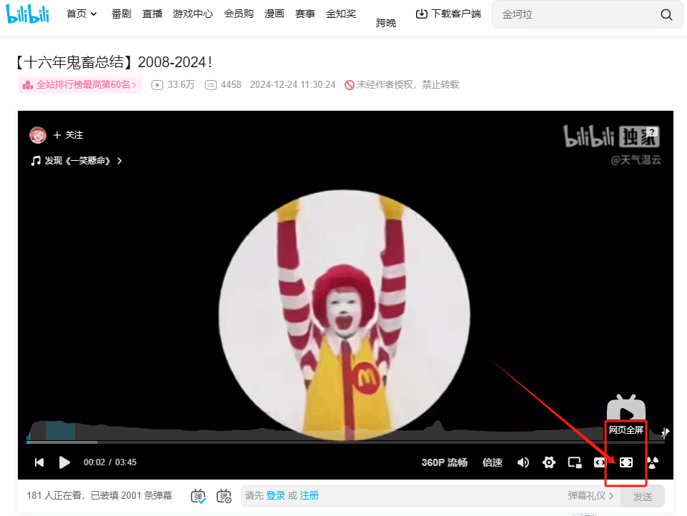This screenshot has width=687, height=516.
Task: Click the Ronald McDonald video frame
Action: pos(345,314)
